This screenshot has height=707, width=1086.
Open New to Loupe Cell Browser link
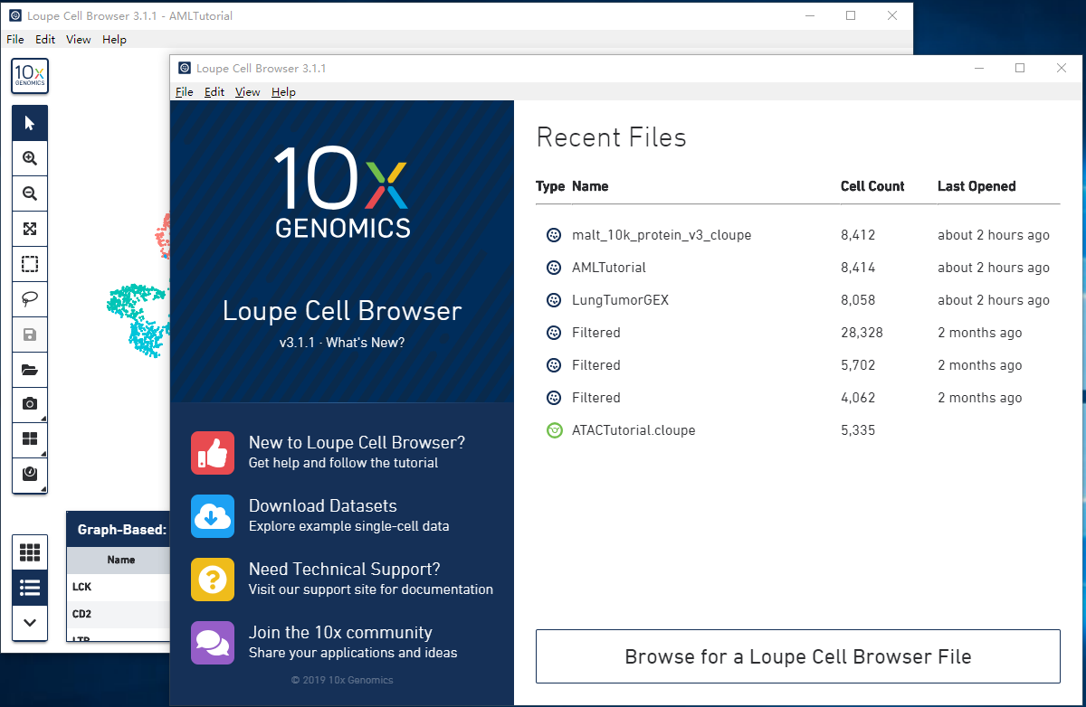(x=357, y=442)
